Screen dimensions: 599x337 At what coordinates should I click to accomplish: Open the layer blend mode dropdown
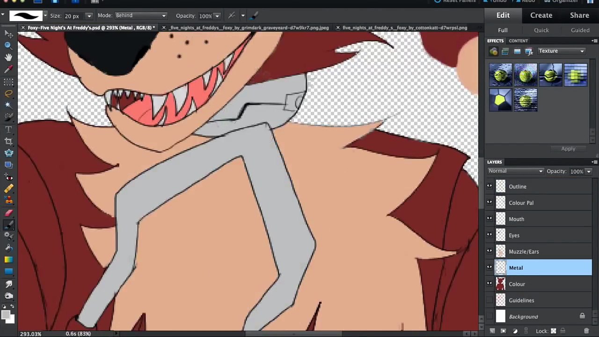coord(515,171)
